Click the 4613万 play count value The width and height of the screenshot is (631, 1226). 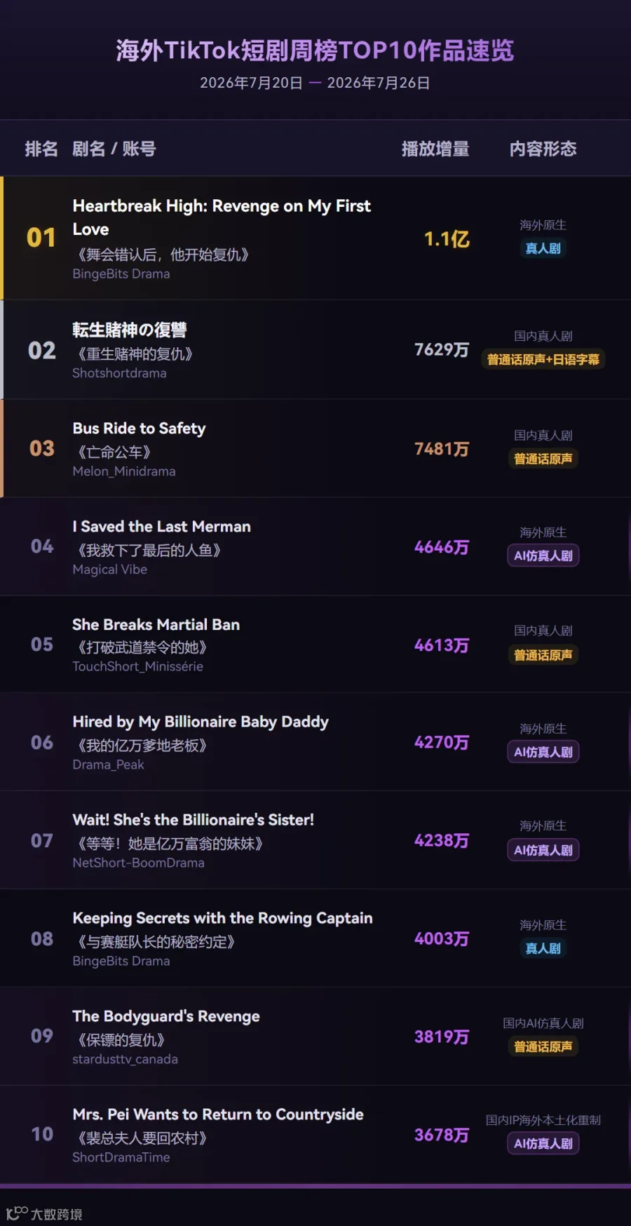point(442,645)
